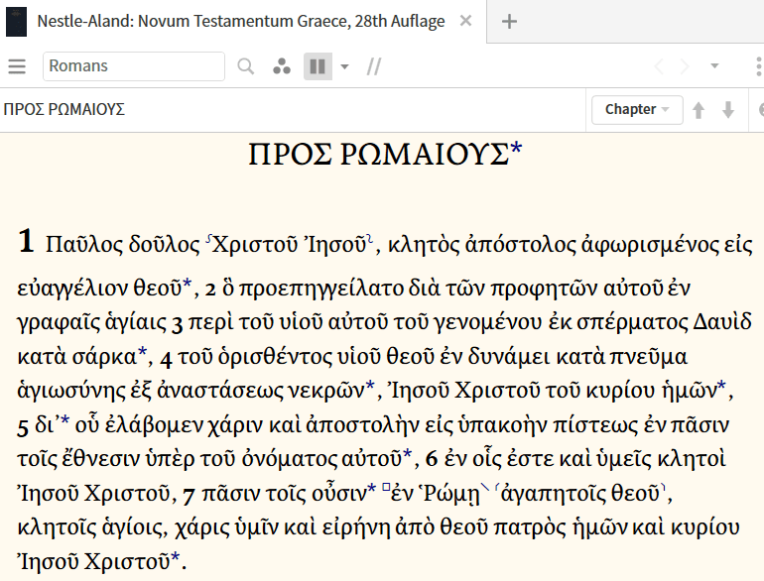Navigate back with the left arrow
This screenshot has width=764, height=581.
pyautogui.click(x=659, y=66)
